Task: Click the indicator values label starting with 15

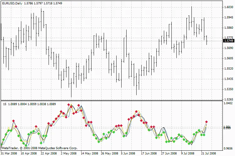Action: pos(29,104)
